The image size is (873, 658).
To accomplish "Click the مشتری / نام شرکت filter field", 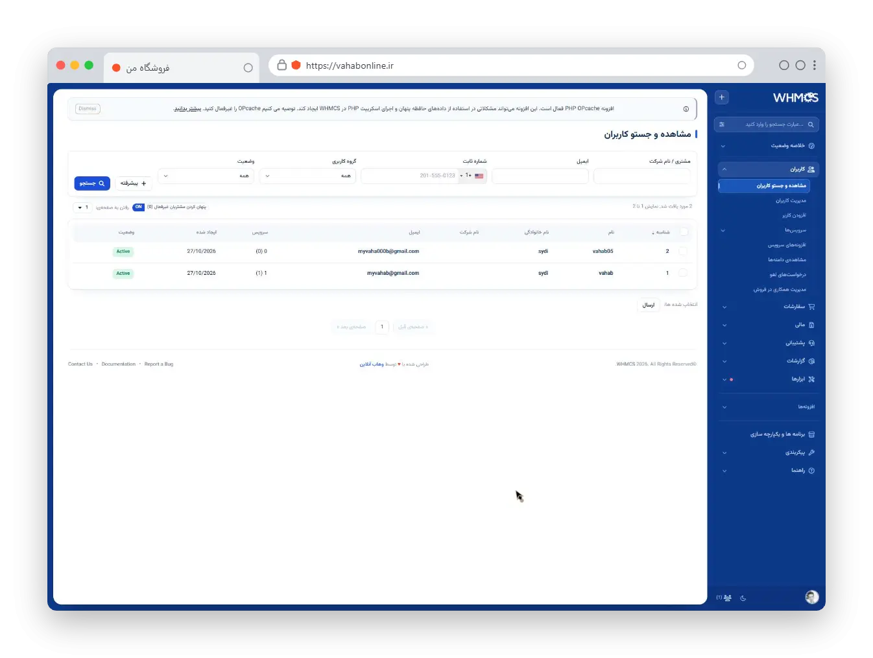I will [x=642, y=176].
